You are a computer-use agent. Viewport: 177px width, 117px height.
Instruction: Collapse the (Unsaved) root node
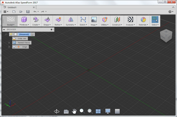click(x=6, y=34)
